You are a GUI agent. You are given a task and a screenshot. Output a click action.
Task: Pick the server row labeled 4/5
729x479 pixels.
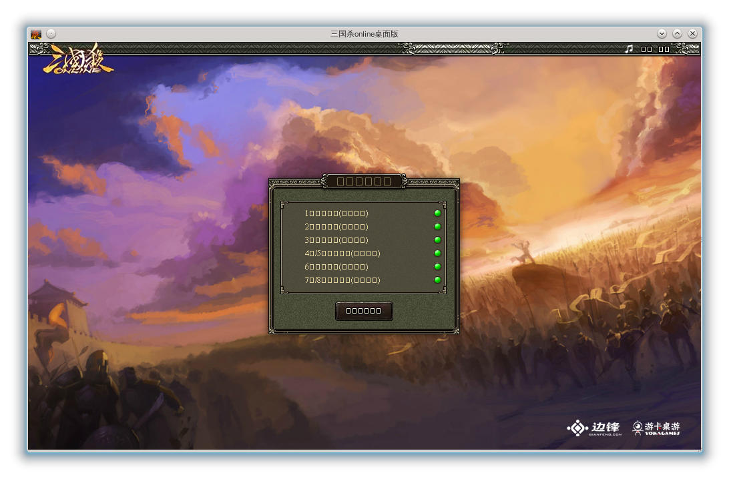(364, 254)
